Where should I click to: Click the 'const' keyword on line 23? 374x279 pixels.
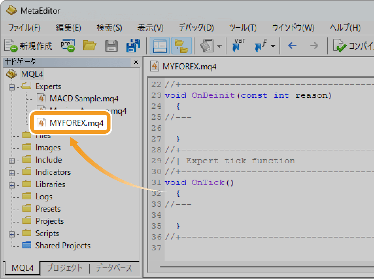coord(254,96)
